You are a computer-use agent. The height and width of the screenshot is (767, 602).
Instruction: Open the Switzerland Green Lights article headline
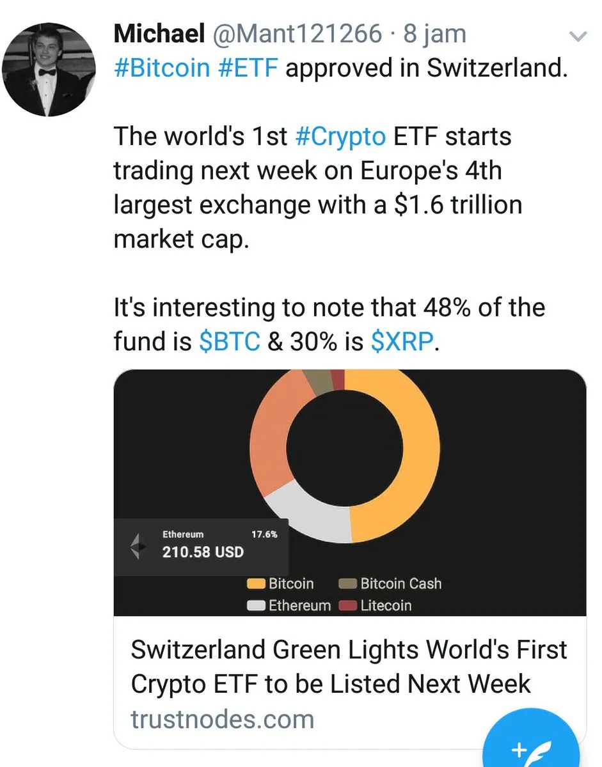(x=349, y=667)
